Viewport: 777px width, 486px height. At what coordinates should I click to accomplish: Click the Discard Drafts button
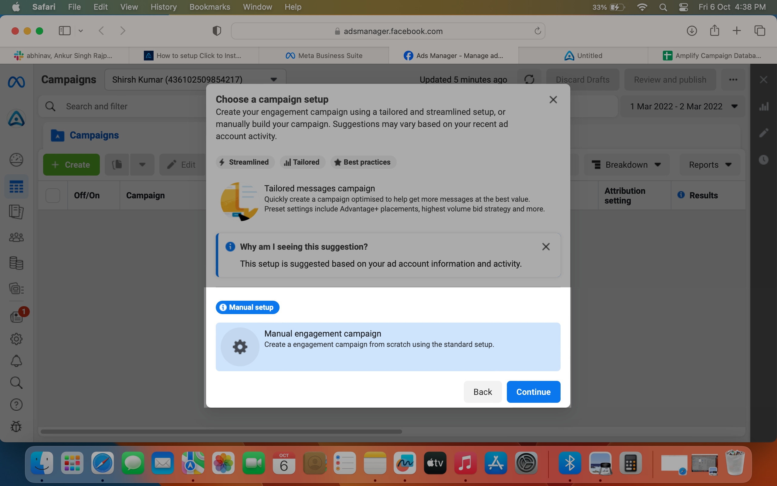[x=582, y=79]
